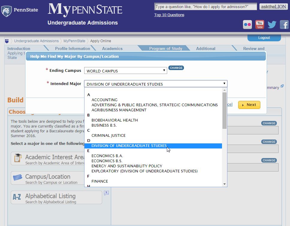
Task: Click Undergraduate Admissions breadcrumb link
Action: coord(36,41)
